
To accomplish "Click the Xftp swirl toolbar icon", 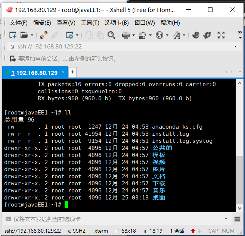I will [x=196, y=35].
